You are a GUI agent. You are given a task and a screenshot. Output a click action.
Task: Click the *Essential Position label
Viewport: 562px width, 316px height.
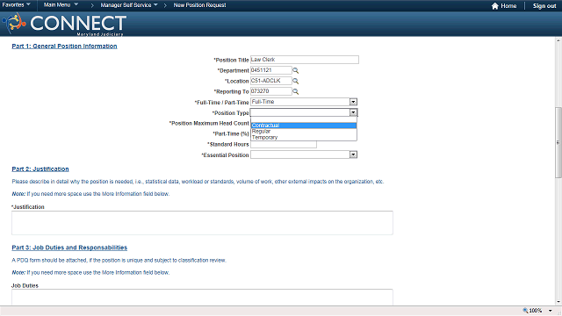pos(225,155)
